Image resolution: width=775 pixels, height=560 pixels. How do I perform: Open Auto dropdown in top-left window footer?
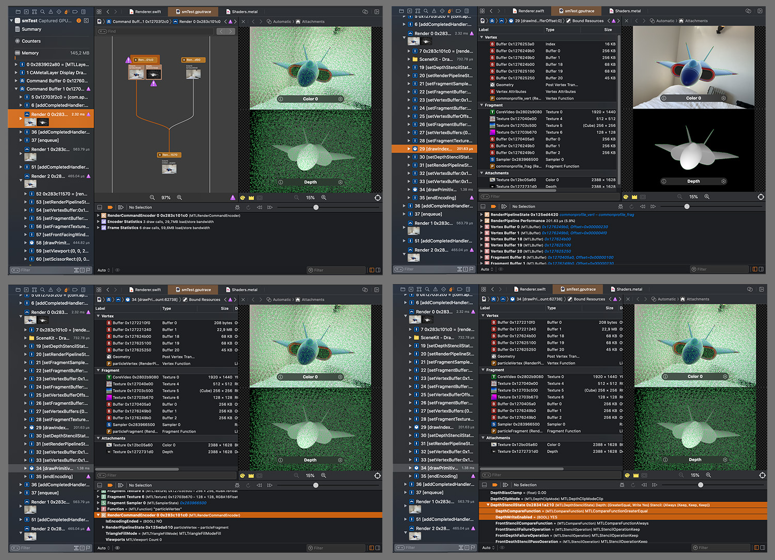104,270
